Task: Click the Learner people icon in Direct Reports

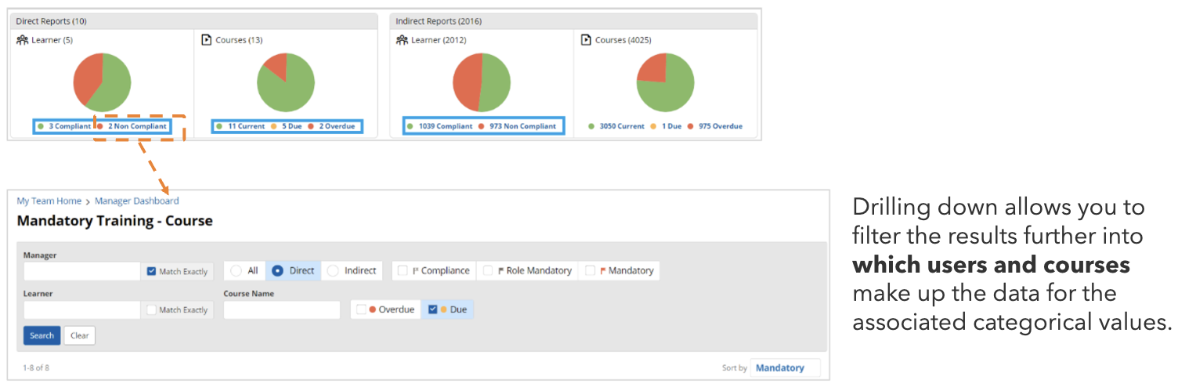Action: point(22,40)
